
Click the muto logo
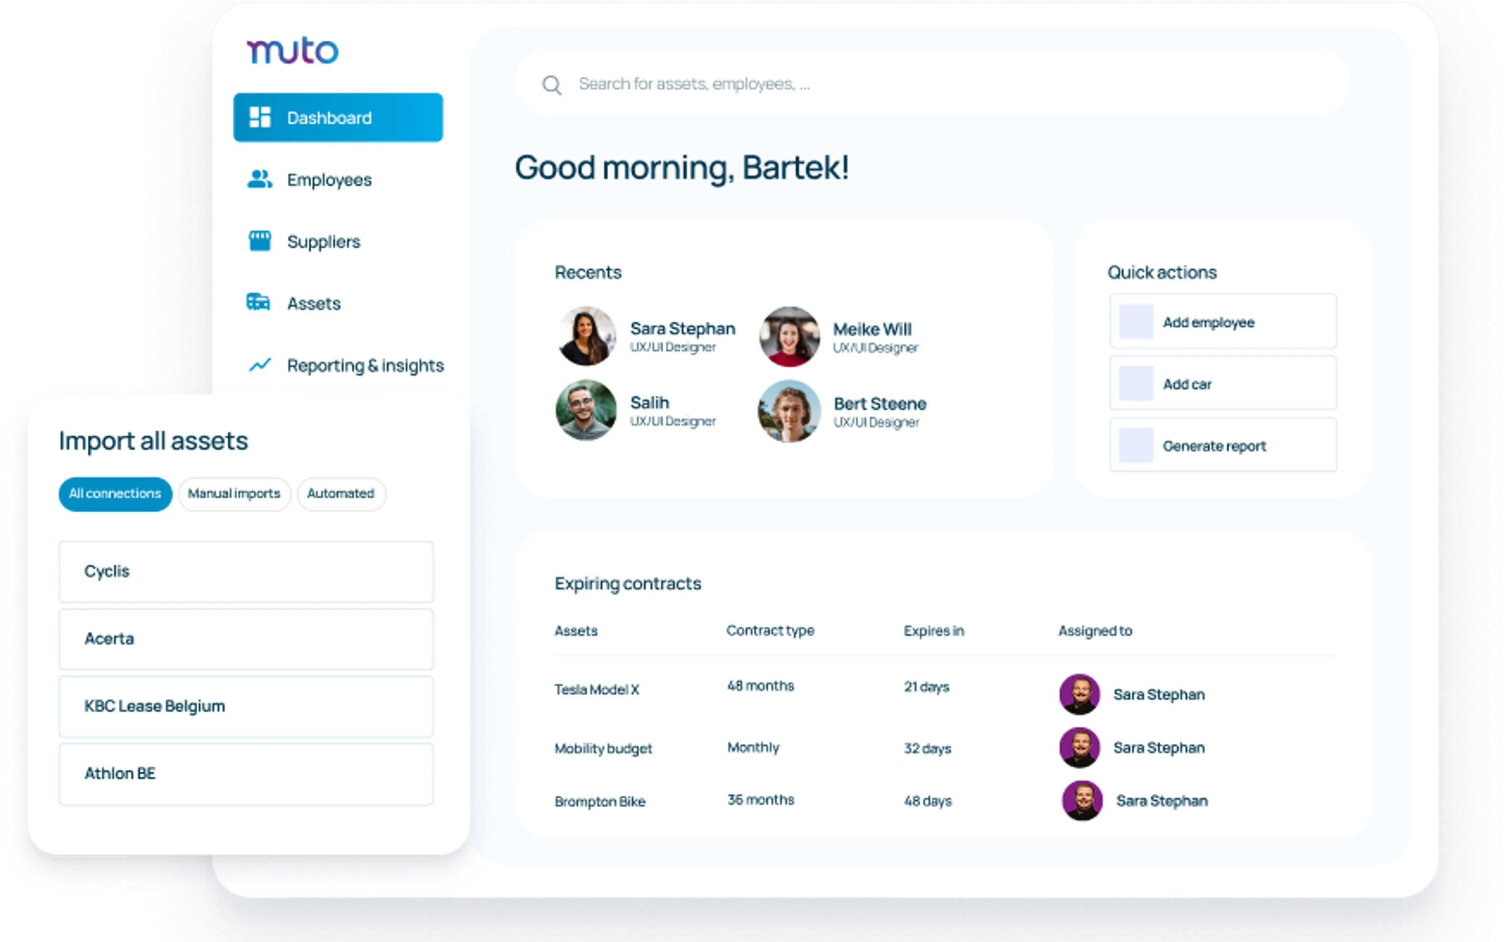pyautogui.click(x=293, y=51)
